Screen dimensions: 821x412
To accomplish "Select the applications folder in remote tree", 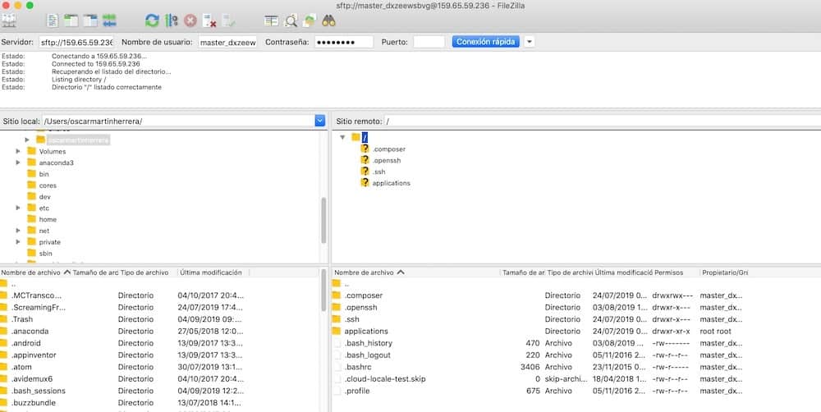I will coord(391,183).
